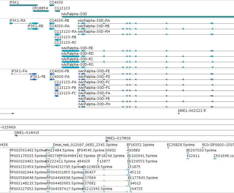
Task: Click the RP003561463.5prime EST label
Action: point(27,150)
